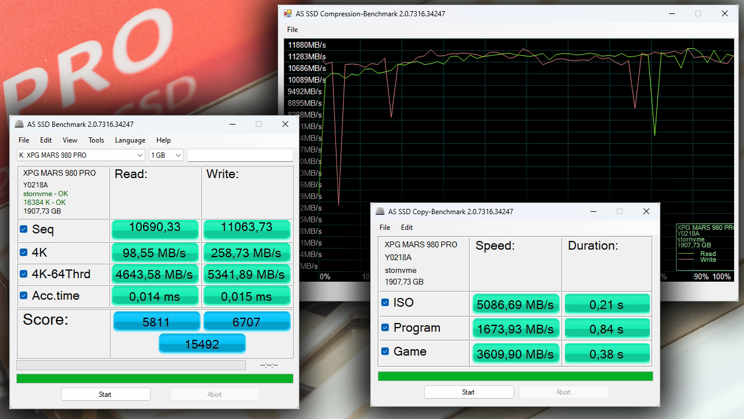Click the green progress bar in Copy-Benchmark
The height and width of the screenshot is (419, 744).
(x=515, y=377)
